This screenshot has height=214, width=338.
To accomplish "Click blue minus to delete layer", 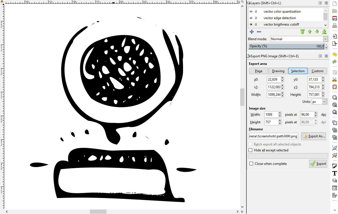I will [259, 32].
